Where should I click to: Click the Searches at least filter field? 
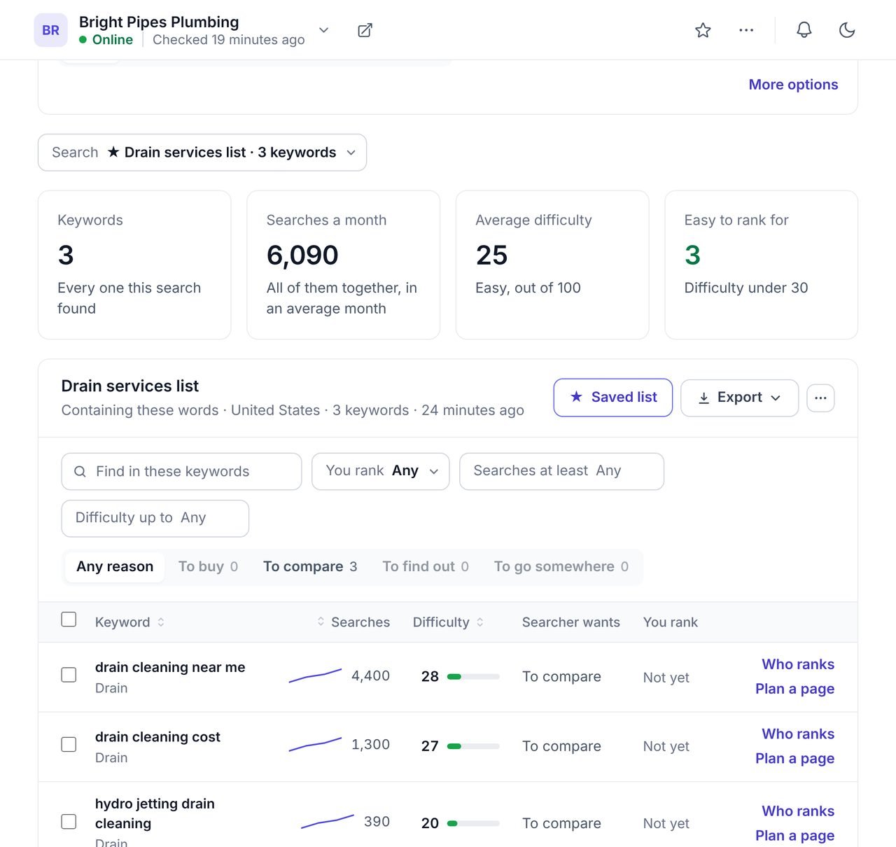coord(561,471)
